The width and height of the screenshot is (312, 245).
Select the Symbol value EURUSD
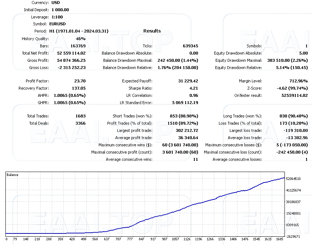pyautogui.click(x=58, y=24)
